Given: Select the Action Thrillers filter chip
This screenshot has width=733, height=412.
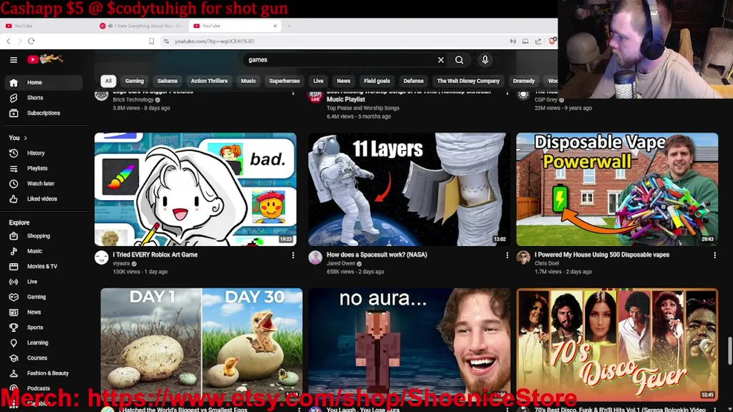Looking at the screenshot, I should pos(209,81).
